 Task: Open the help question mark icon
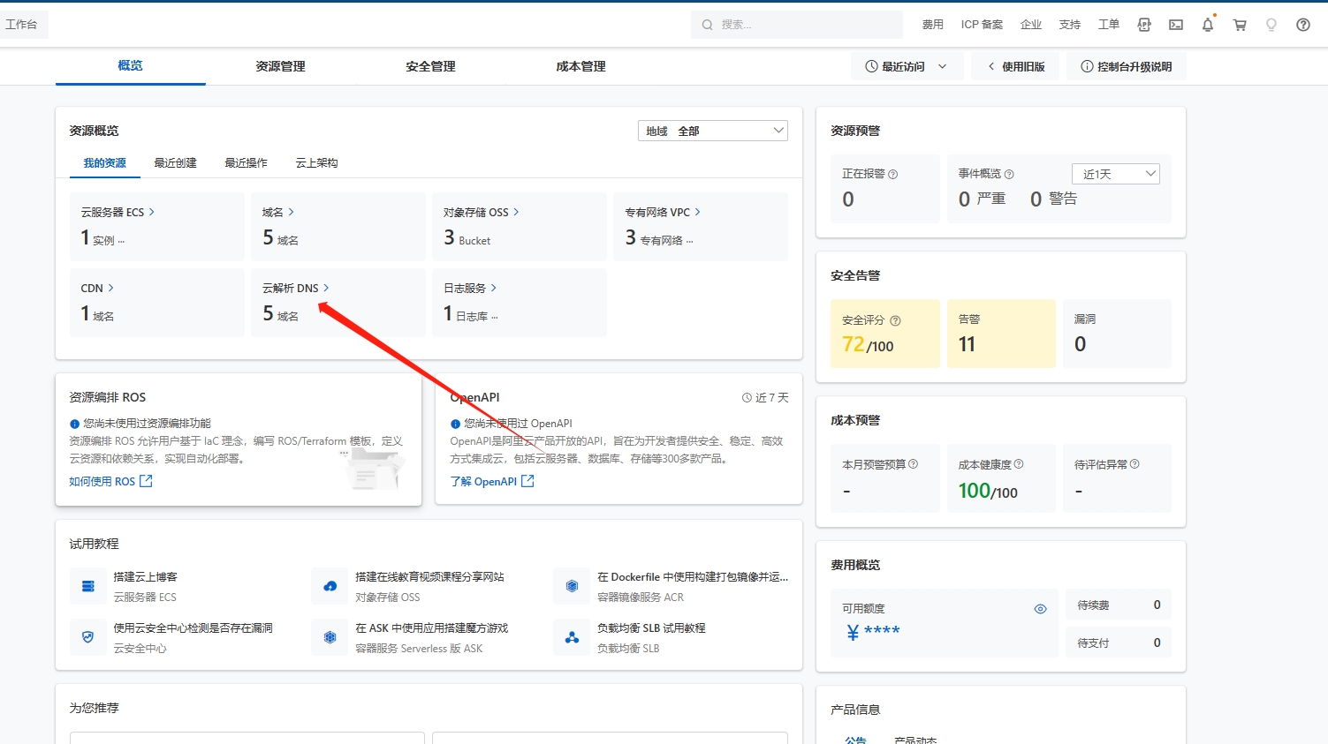1303,25
